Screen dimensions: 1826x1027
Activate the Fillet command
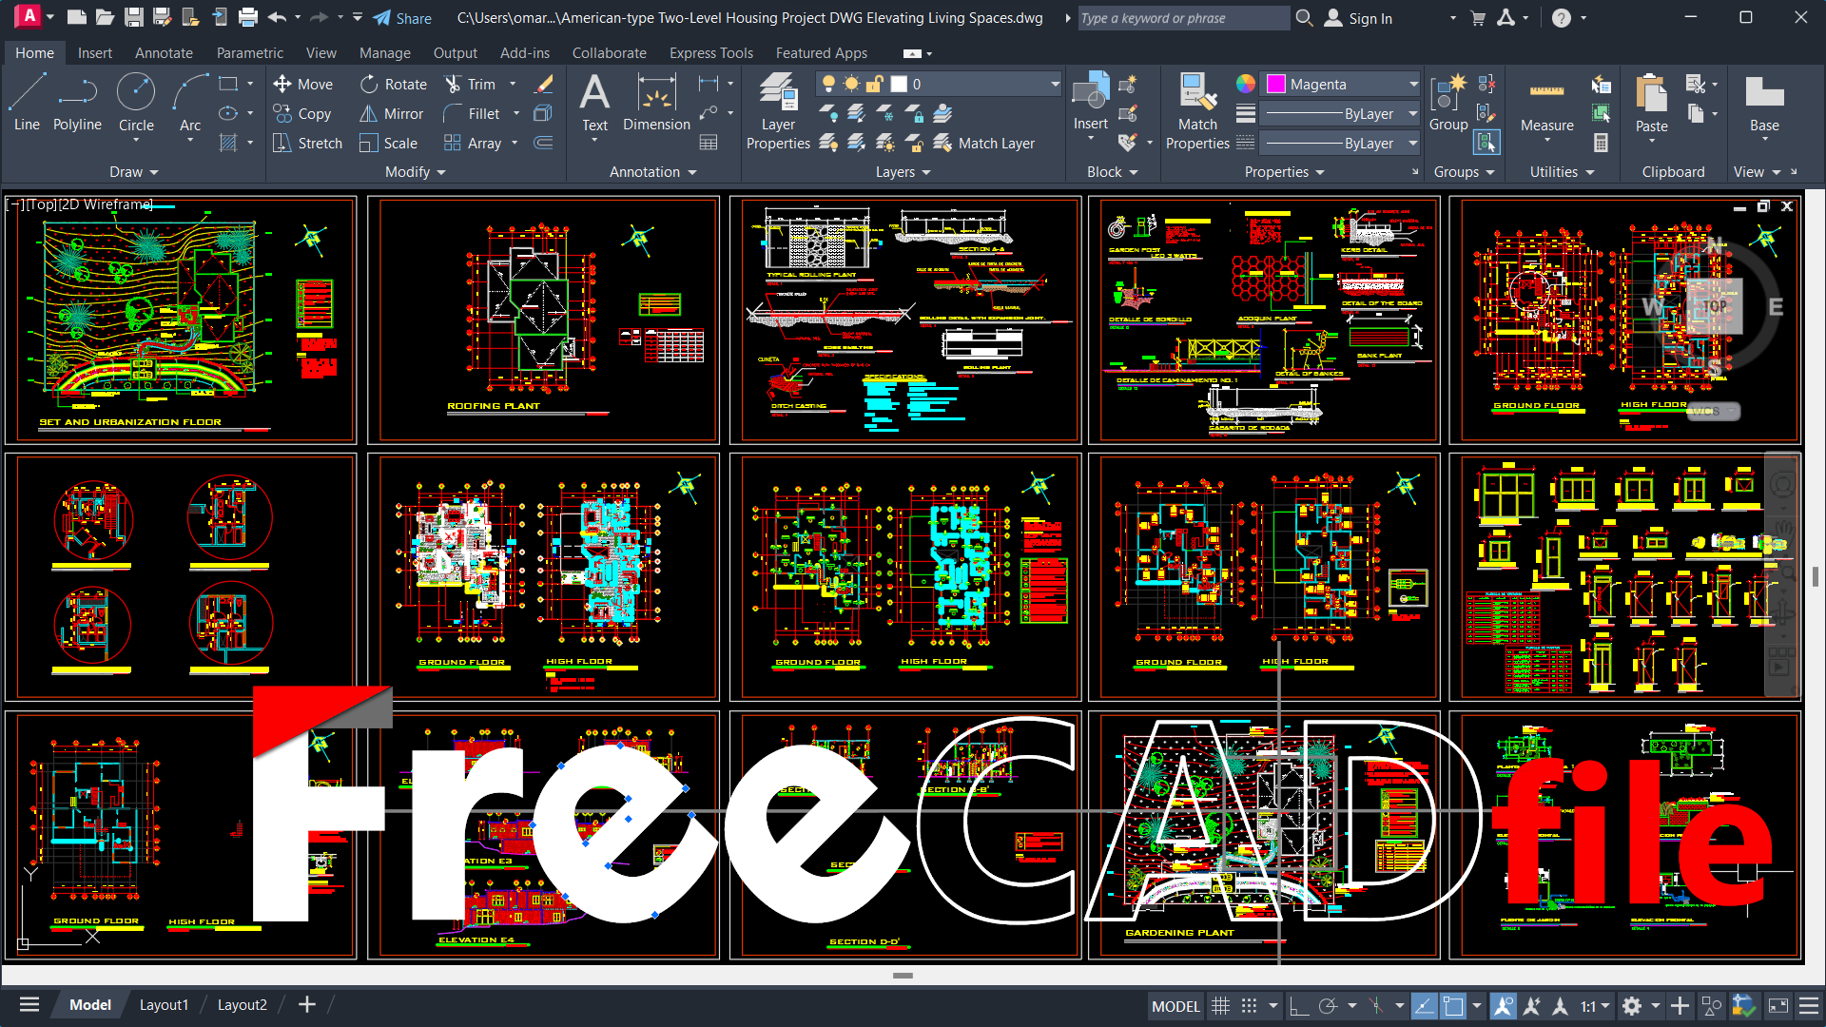pyautogui.click(x=472, y=113)
